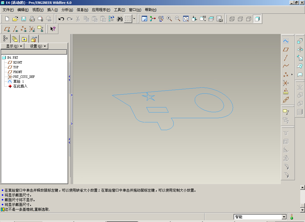Open the selection box dropdown arrow
This screenshot has width=305, height=222.
point(134,19)
